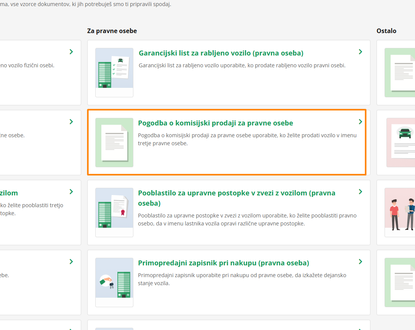Open Pogodba o komisijski prodaji za pravne osebe
The image size is (415, 330).
click(215, 123)
